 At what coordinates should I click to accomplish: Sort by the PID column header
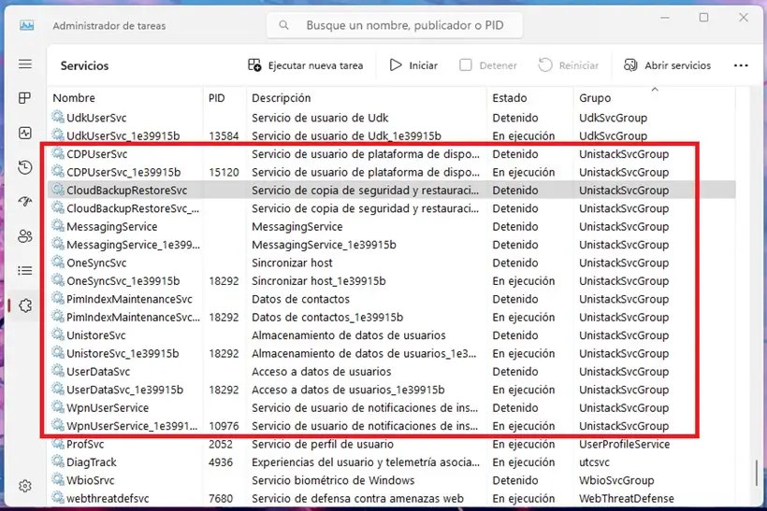[x=217, y=98]
